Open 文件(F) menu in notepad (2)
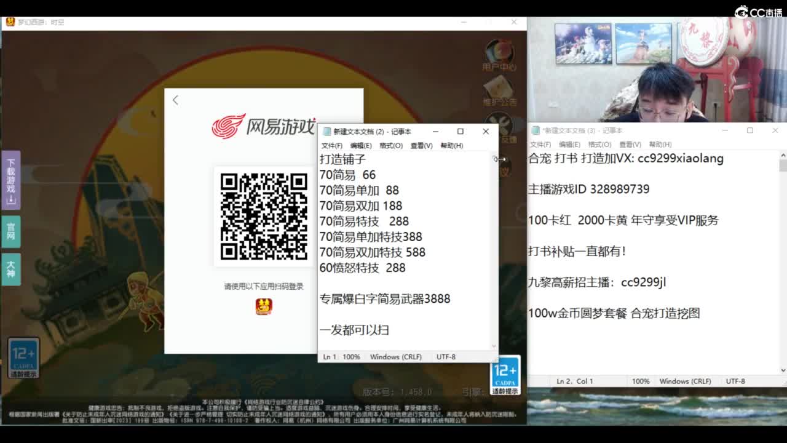Image resolution: width=787 pixels, height=443 pixels. coord(332,146)
